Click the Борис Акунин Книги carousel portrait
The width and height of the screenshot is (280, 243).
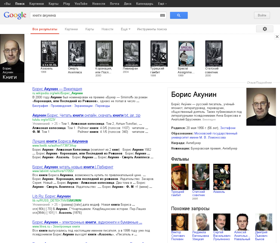point(12,58)
